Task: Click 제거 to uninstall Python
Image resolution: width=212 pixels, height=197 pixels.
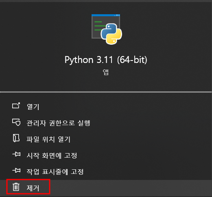Action: click(x=106, y=188)
